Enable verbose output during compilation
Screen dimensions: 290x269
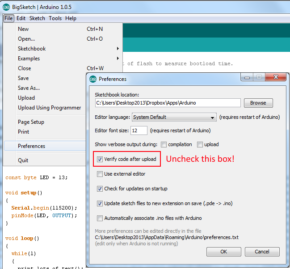[x=164, y=144]
